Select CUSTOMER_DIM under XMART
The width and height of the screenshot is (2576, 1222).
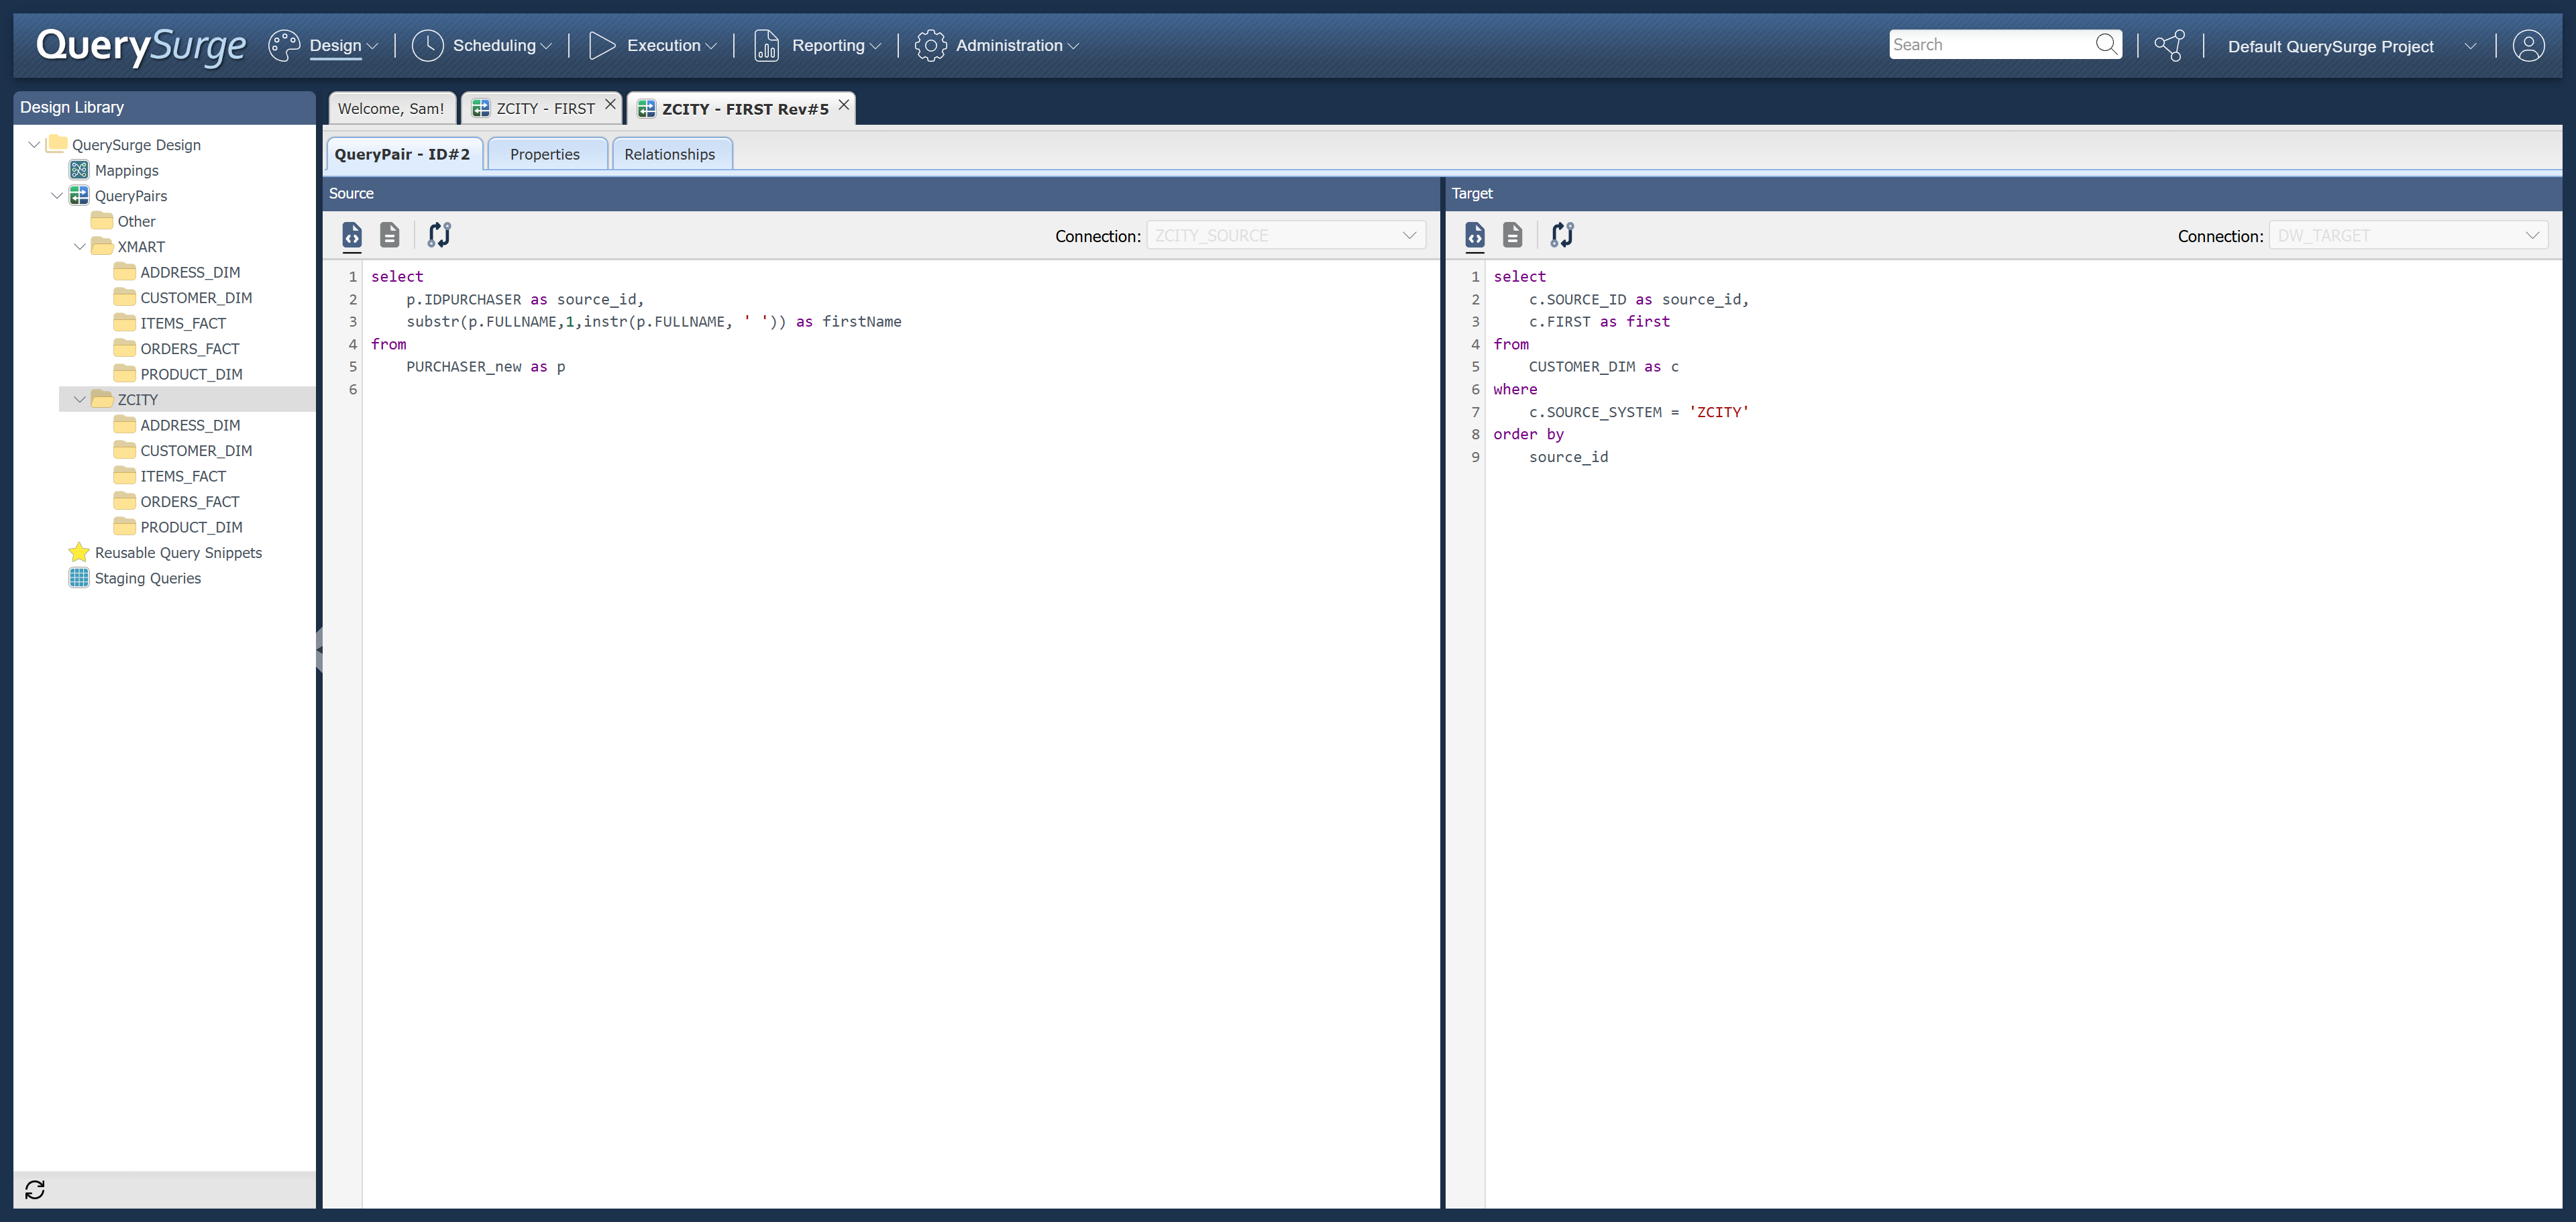[196, 298]
